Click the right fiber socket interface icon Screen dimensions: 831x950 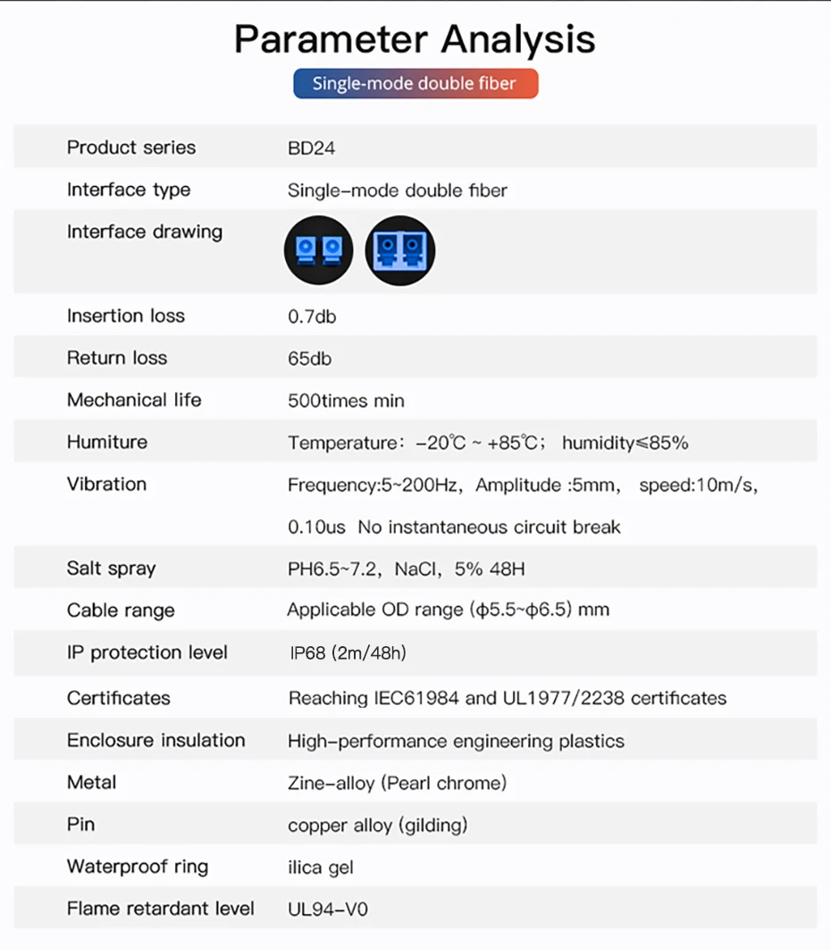pos(399,250)
